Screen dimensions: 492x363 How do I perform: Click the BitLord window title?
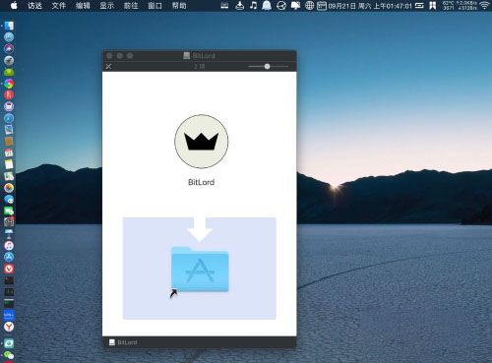pos(199,56)
